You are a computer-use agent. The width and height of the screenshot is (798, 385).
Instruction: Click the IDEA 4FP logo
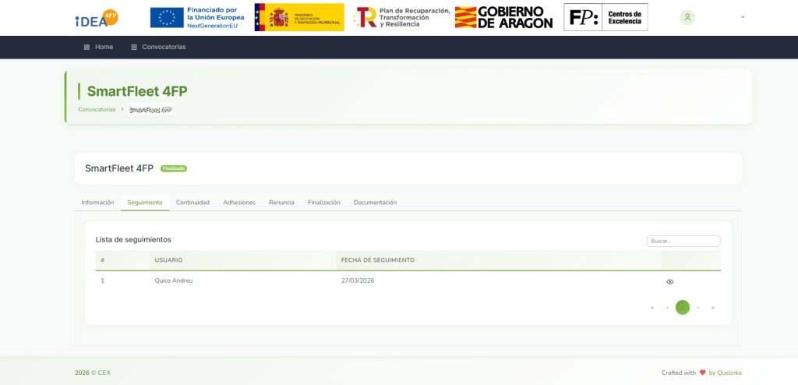pyautogui.click(x=96, y=18)
